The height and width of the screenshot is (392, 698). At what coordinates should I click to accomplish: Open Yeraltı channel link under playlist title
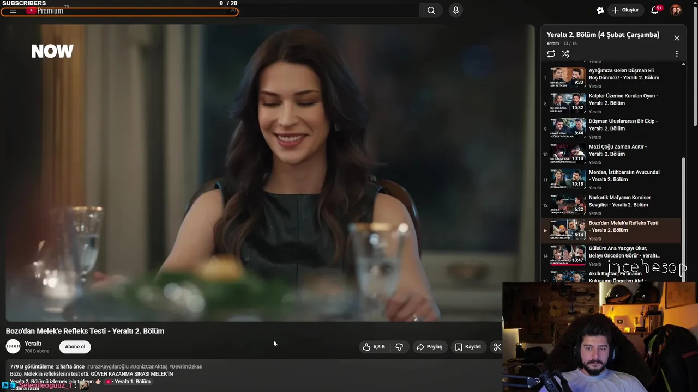(x=553, y=44)
